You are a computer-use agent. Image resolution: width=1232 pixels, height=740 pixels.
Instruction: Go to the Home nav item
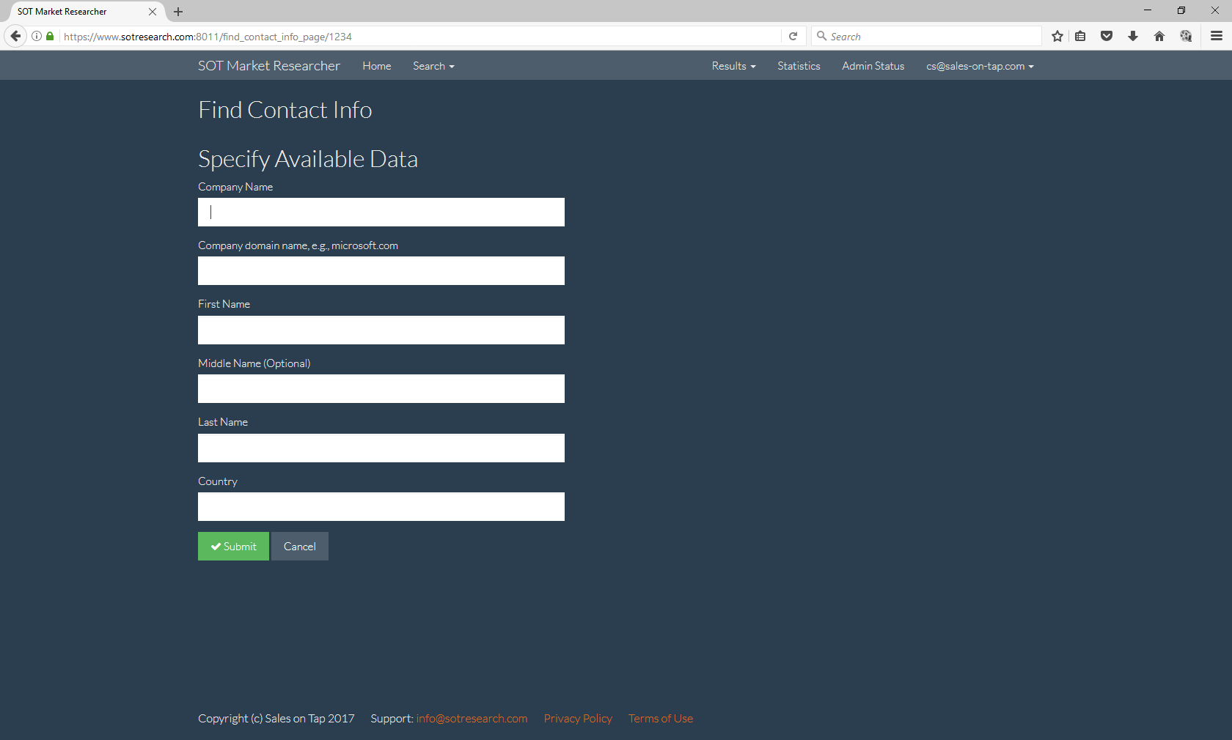point(377,66)
